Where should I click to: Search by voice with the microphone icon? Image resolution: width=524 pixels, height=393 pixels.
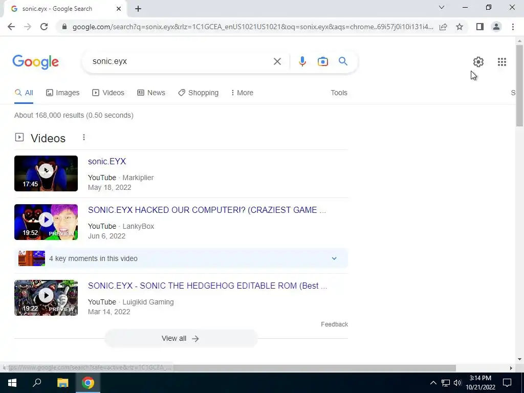[302, 61]
